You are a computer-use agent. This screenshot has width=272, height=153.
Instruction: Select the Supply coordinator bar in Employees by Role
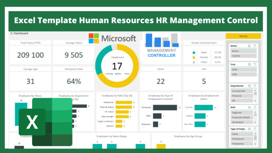[x=119, y=121]
